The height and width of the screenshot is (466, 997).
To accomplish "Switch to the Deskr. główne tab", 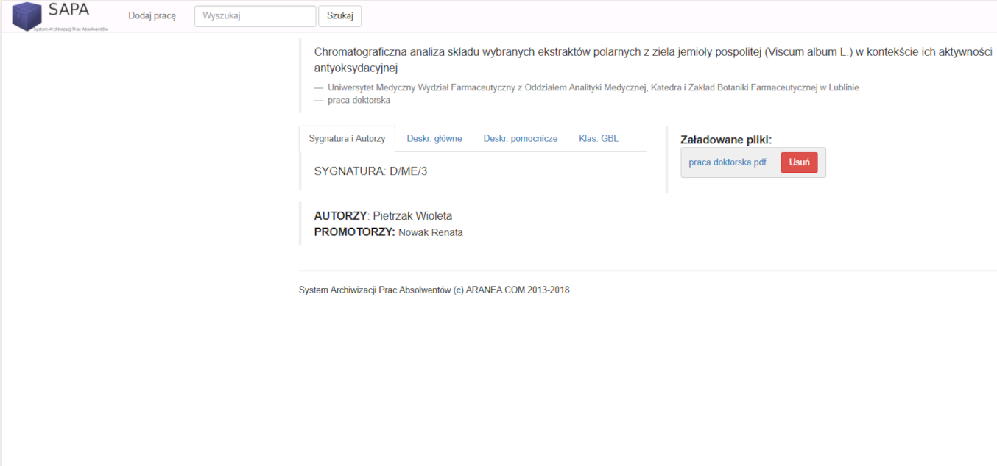I will click(x=434, y=138).
